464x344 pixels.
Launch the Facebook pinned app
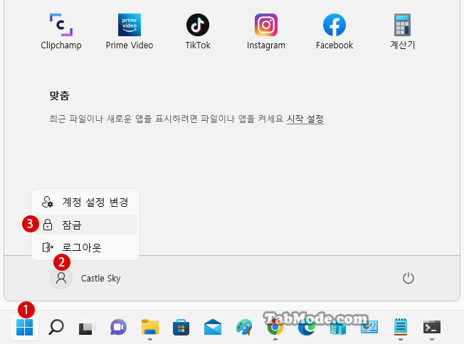[334, 31]
